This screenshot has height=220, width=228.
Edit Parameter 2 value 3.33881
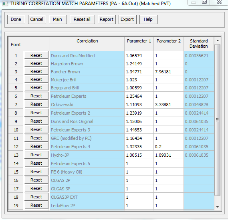pos(169,105)
